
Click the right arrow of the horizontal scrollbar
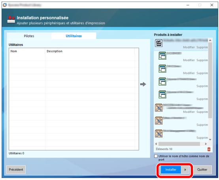(206, 144)
